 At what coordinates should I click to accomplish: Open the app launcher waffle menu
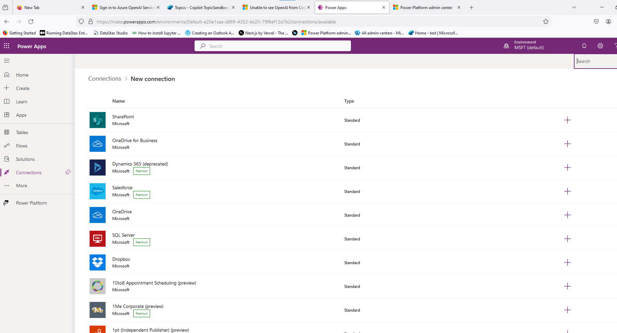pyautogui.click(x=6, y=46)
